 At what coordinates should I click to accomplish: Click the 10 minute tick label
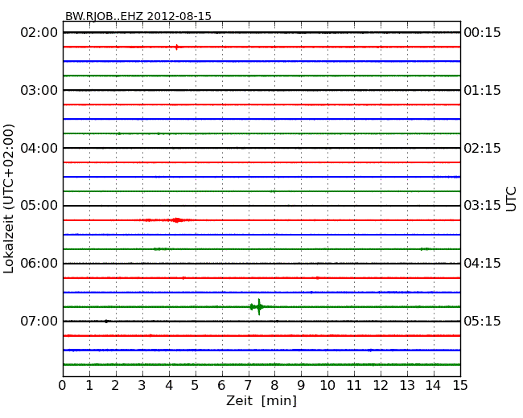[x=327, y=386]
